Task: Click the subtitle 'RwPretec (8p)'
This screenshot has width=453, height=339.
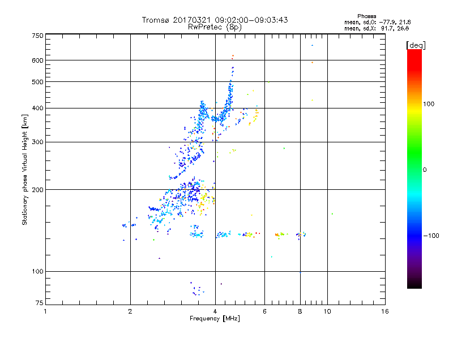Action: 215,27
